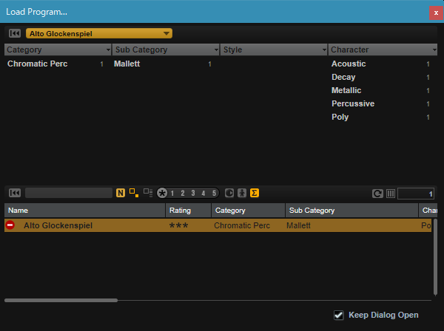This screenshot has width=444, height=331.
Task: Toggle the sigma show-all icon
Action: tap(255, 193)
